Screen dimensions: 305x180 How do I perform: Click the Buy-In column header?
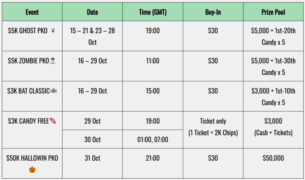coord(213,12)
